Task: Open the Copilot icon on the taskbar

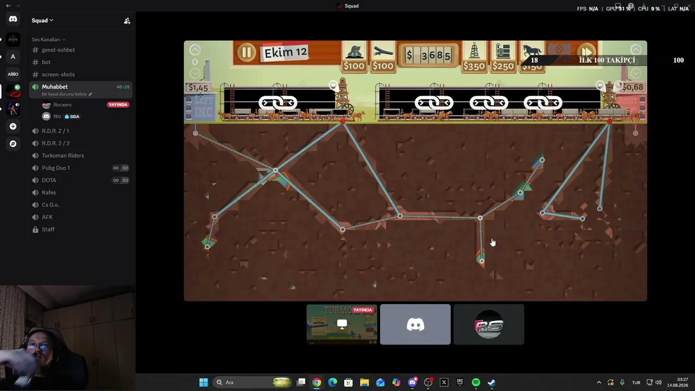Action: [396, 382]
